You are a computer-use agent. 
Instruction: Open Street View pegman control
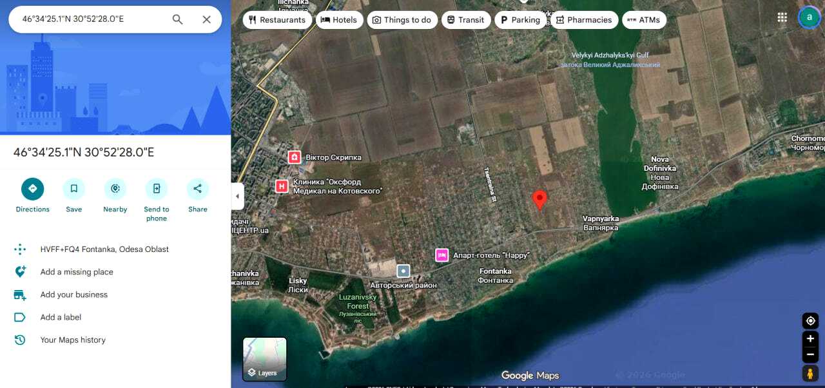click(x=810, y=373)
